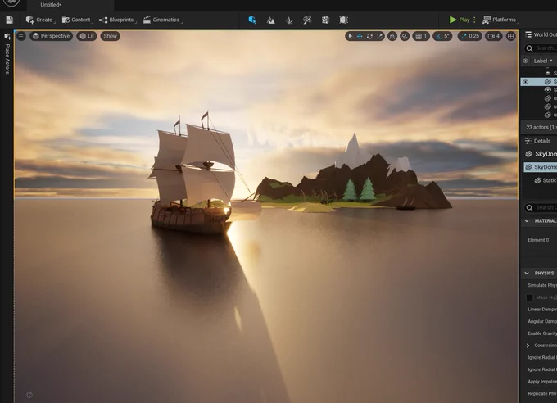Click the World Outliner search field
The height and width of the screenshot is (403, 557).
541,48
